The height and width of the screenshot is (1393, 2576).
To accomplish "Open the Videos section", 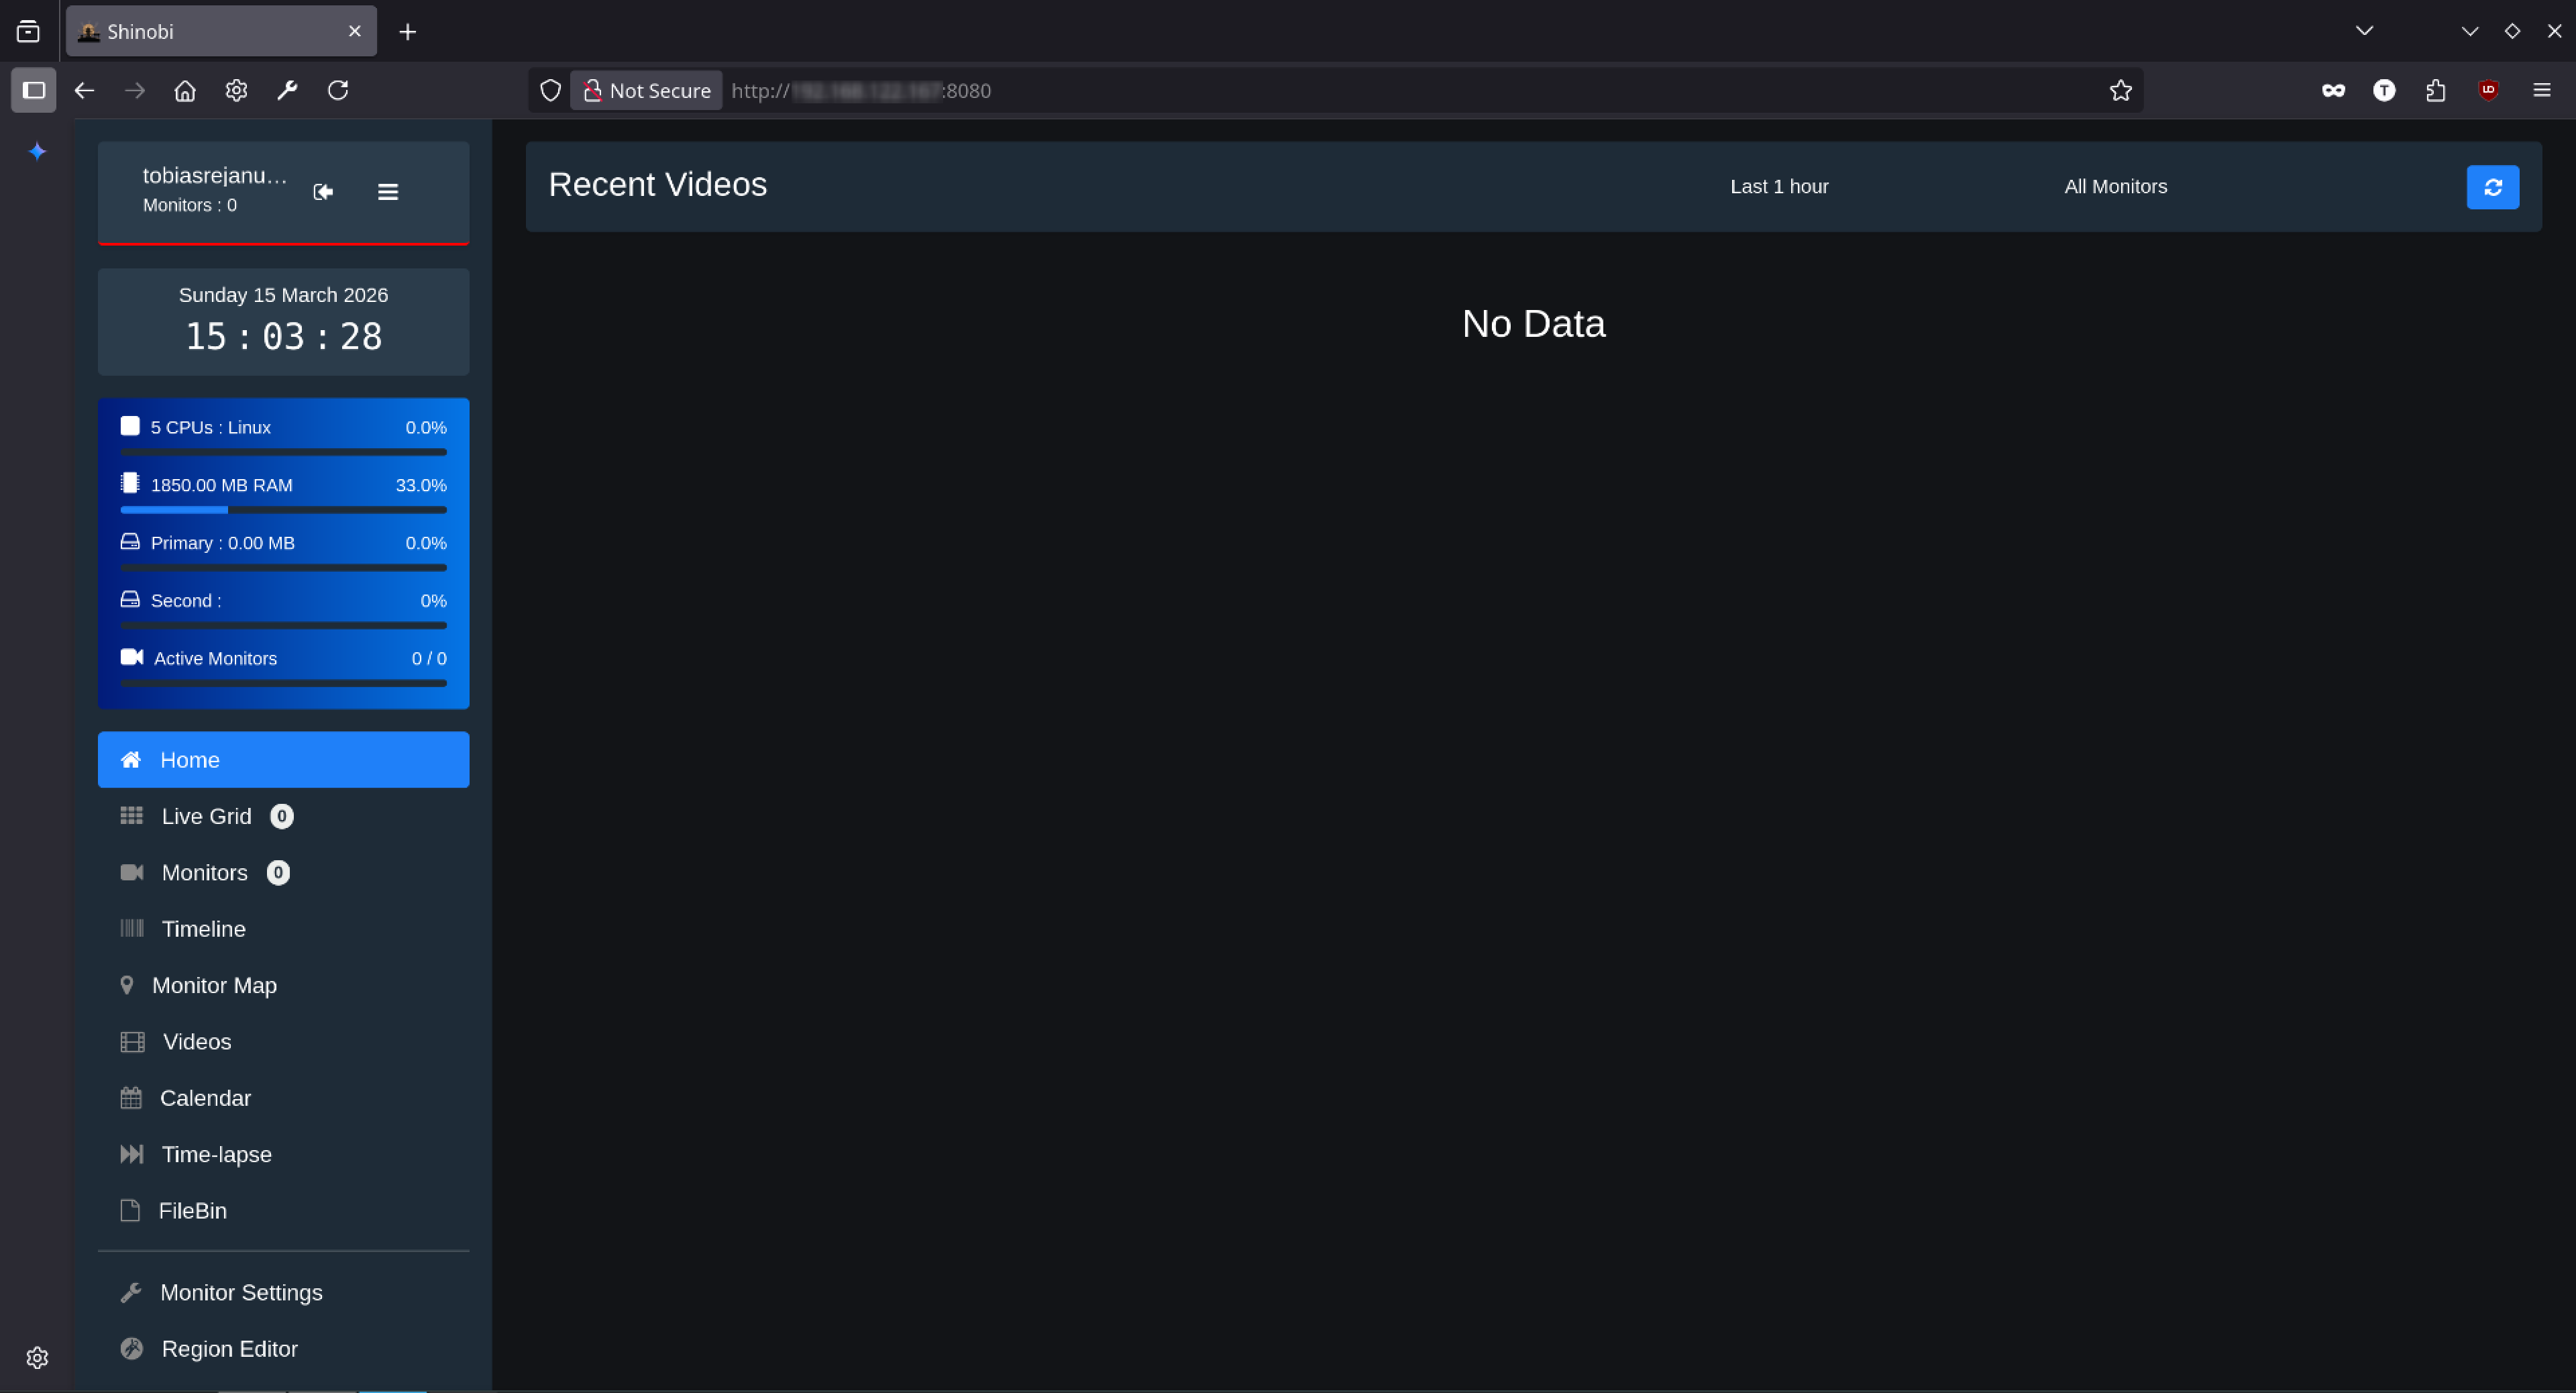I will point(197,1042).
